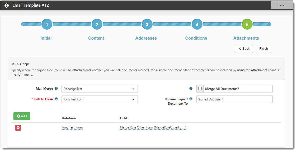Go to step 4 circle

197,24
